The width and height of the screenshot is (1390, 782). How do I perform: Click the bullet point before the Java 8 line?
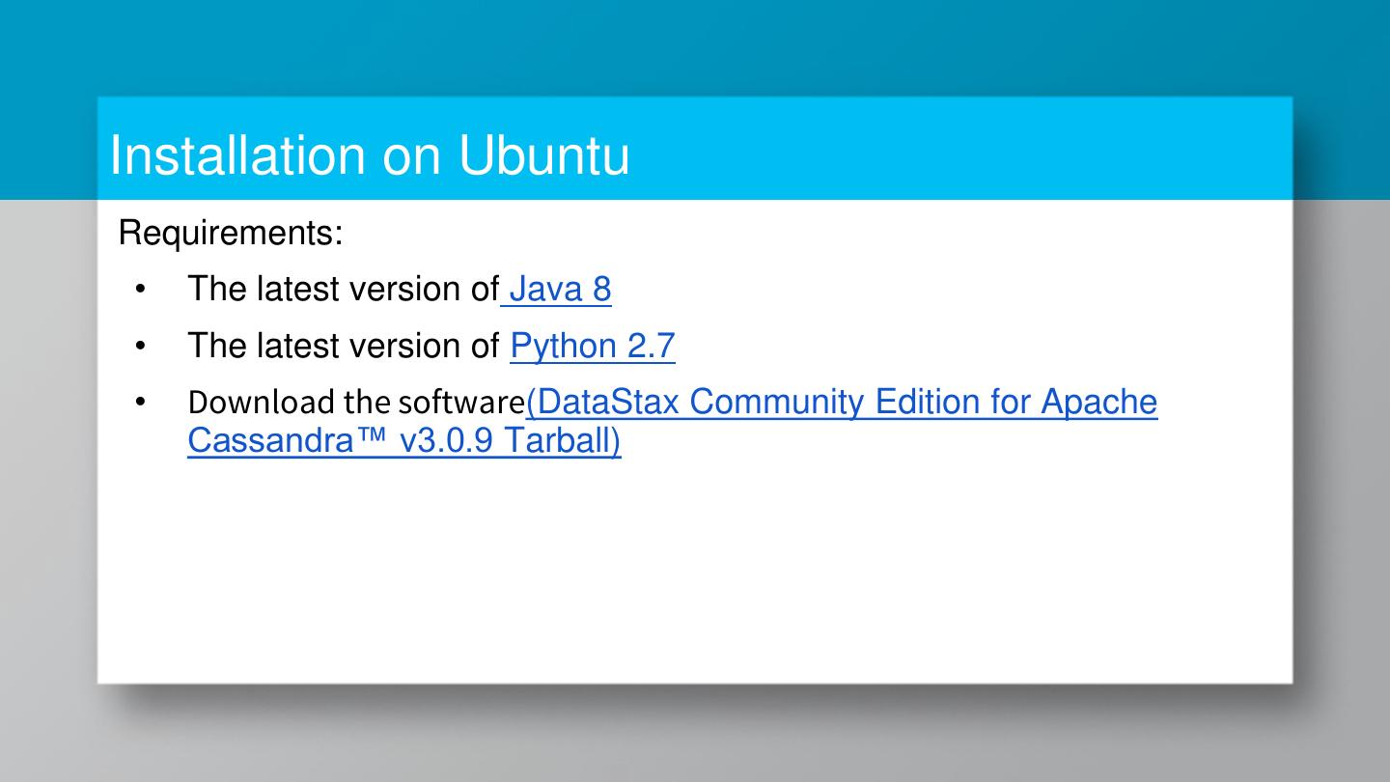141,289
